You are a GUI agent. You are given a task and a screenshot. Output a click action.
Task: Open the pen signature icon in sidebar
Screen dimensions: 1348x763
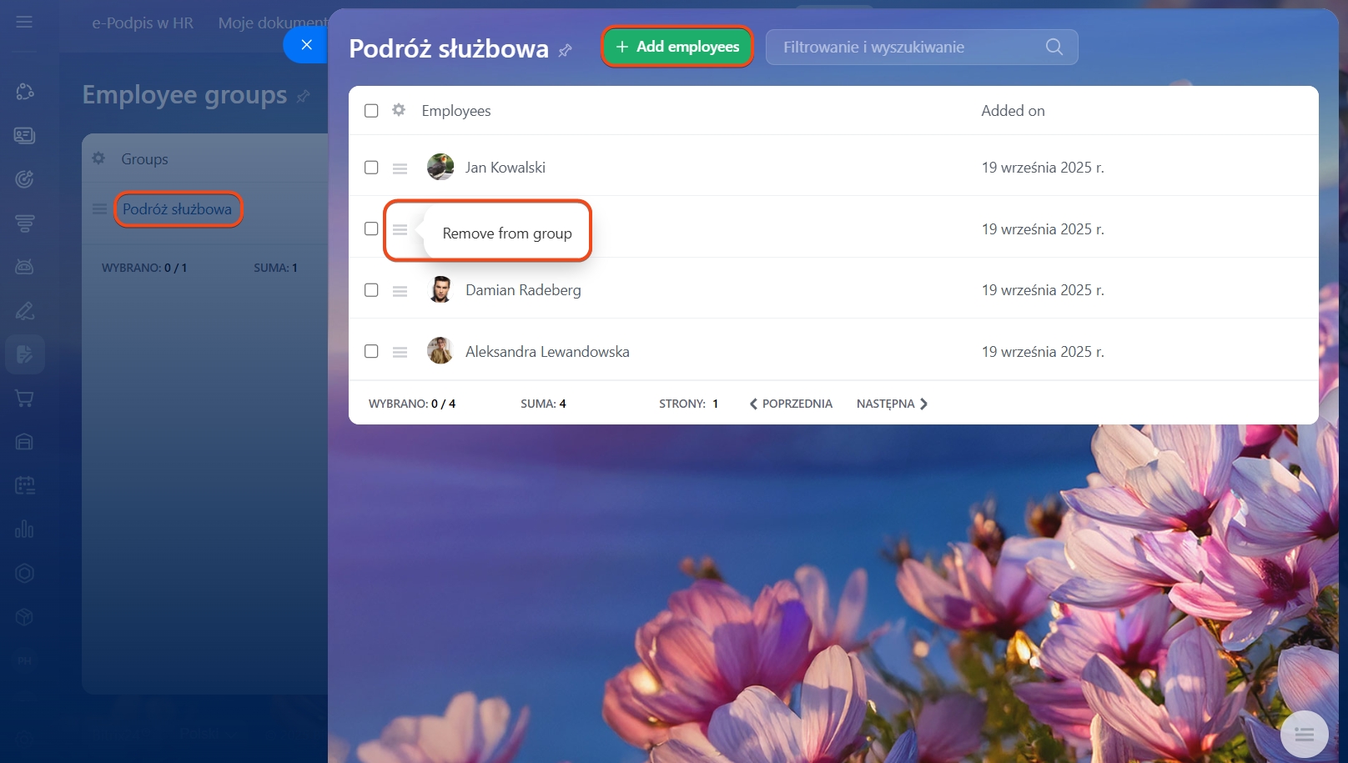point(24,311)
